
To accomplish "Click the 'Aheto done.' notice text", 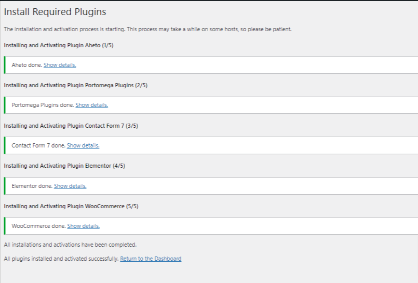I will pos(26,65).
